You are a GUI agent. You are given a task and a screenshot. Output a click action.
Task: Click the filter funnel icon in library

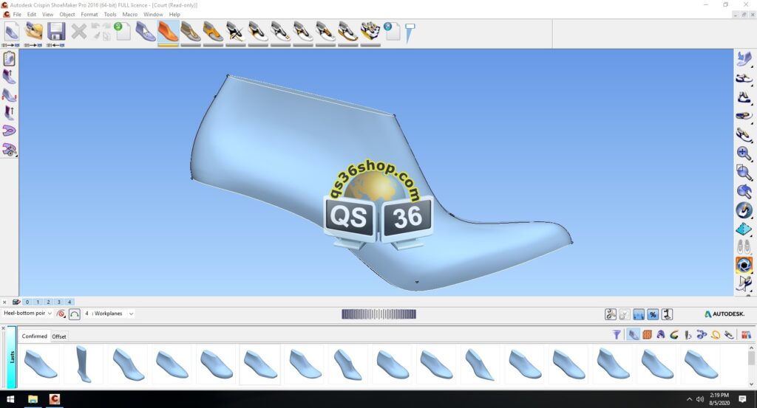point(617,334)
